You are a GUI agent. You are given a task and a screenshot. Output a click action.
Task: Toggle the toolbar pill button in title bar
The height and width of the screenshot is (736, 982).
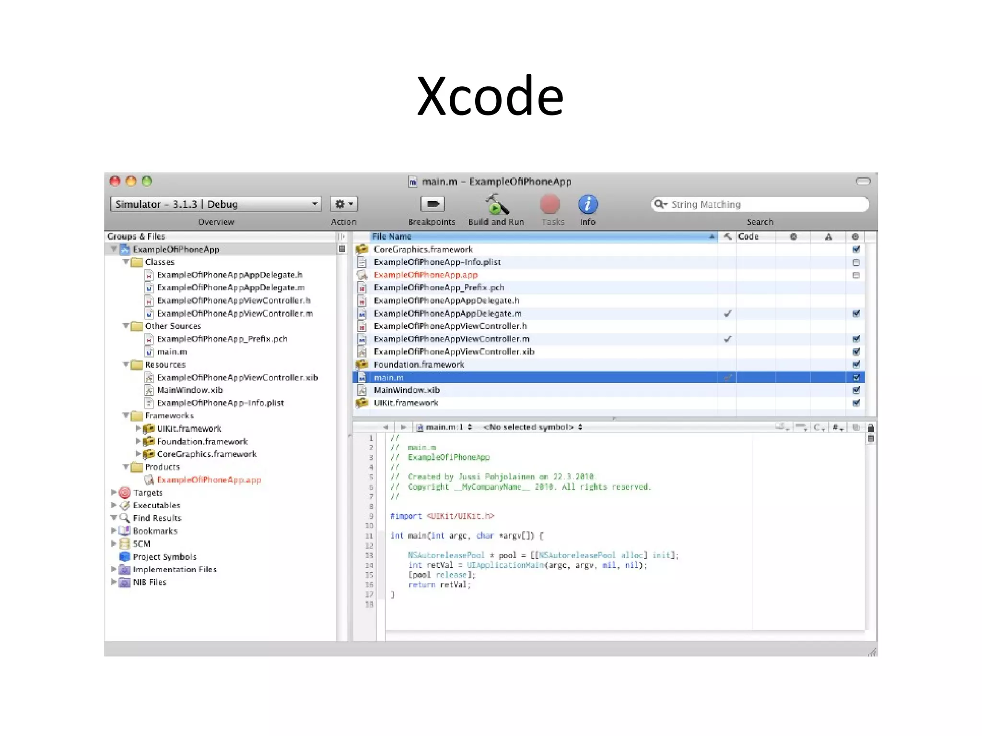(863, 181)
